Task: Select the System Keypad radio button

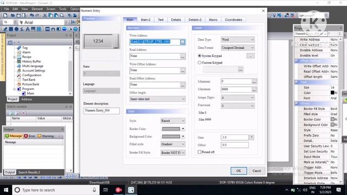Action: point(200,56)
